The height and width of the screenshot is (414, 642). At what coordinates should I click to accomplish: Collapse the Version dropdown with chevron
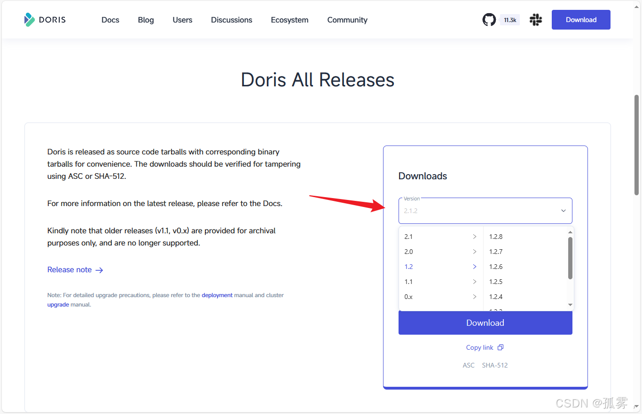coord(564,211)
